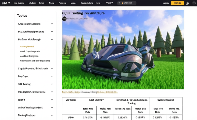The image size is (197, 120).
Task: Select the highlighted orange subtopic in sidebar
Action: pos(27,47)
